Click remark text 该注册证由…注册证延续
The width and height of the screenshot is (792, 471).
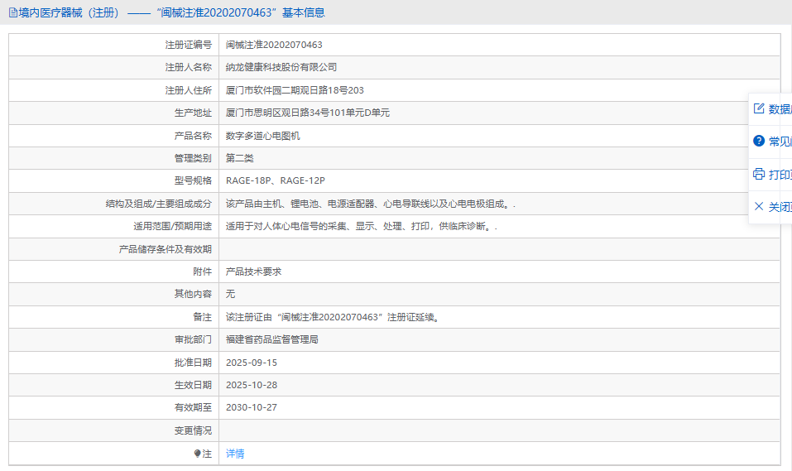tap(334, 317)
